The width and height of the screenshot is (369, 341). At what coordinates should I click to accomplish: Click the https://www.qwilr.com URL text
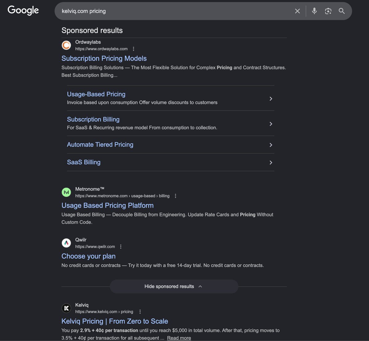click(x=95, y=247)
